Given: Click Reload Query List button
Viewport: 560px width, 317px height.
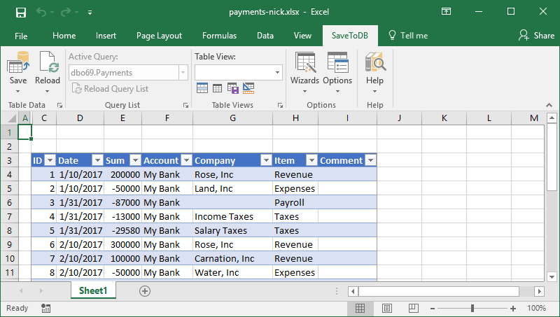Looking at the screenshot, I should [x=111, y=89].
